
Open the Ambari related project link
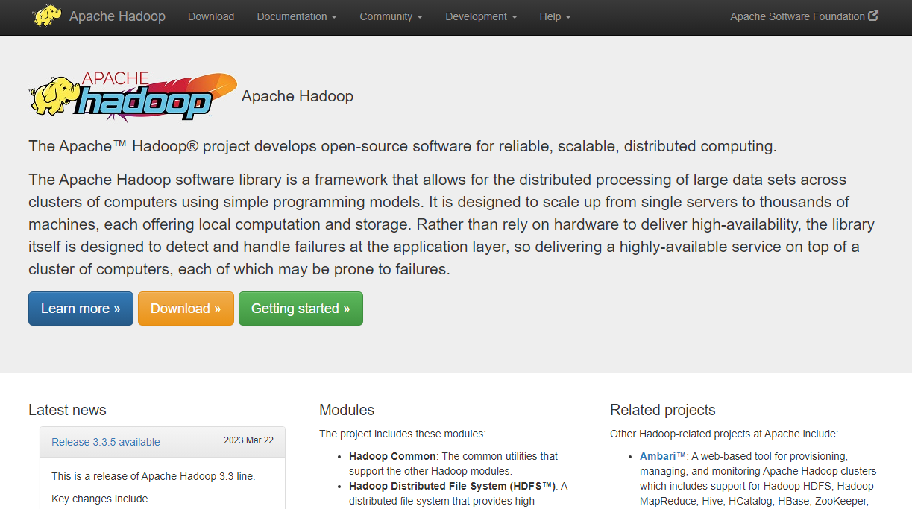tap(663, 456)
